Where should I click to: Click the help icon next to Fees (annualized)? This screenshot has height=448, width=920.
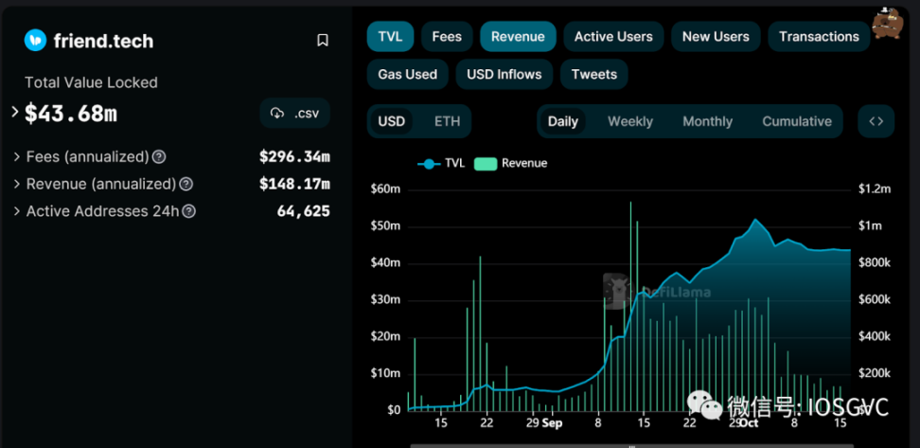[x=159, y=157]
